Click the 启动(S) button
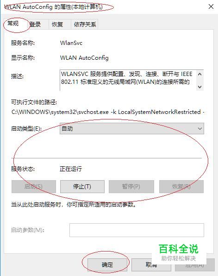The width and height of the screenshot is (218, 276). coord(34,187)
